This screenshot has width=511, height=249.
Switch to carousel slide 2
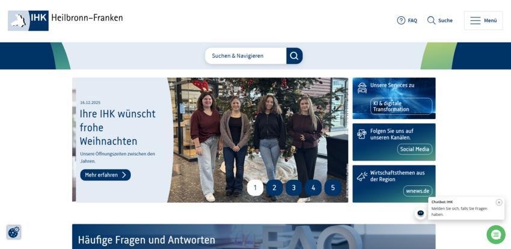[274, 188]
